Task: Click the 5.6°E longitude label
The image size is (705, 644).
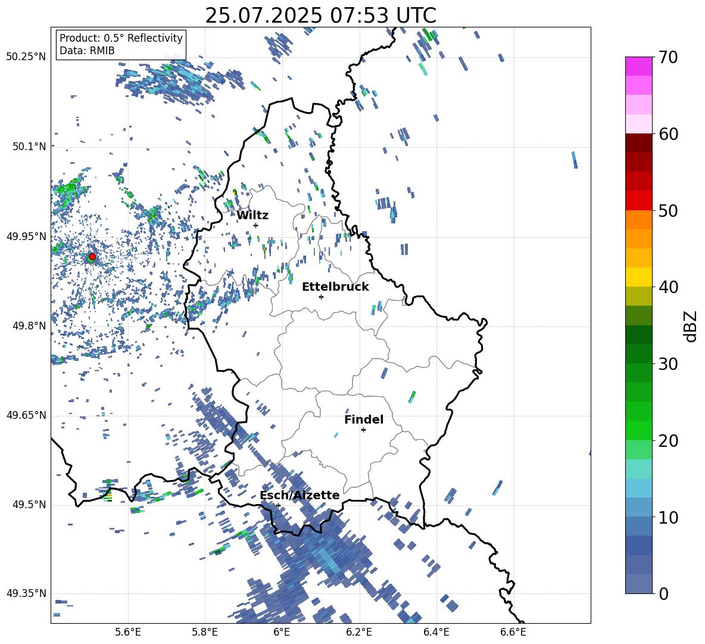Action: click(128, 633)
